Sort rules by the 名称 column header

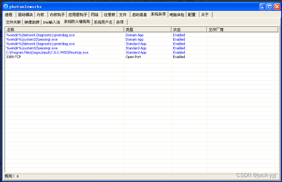64,29
